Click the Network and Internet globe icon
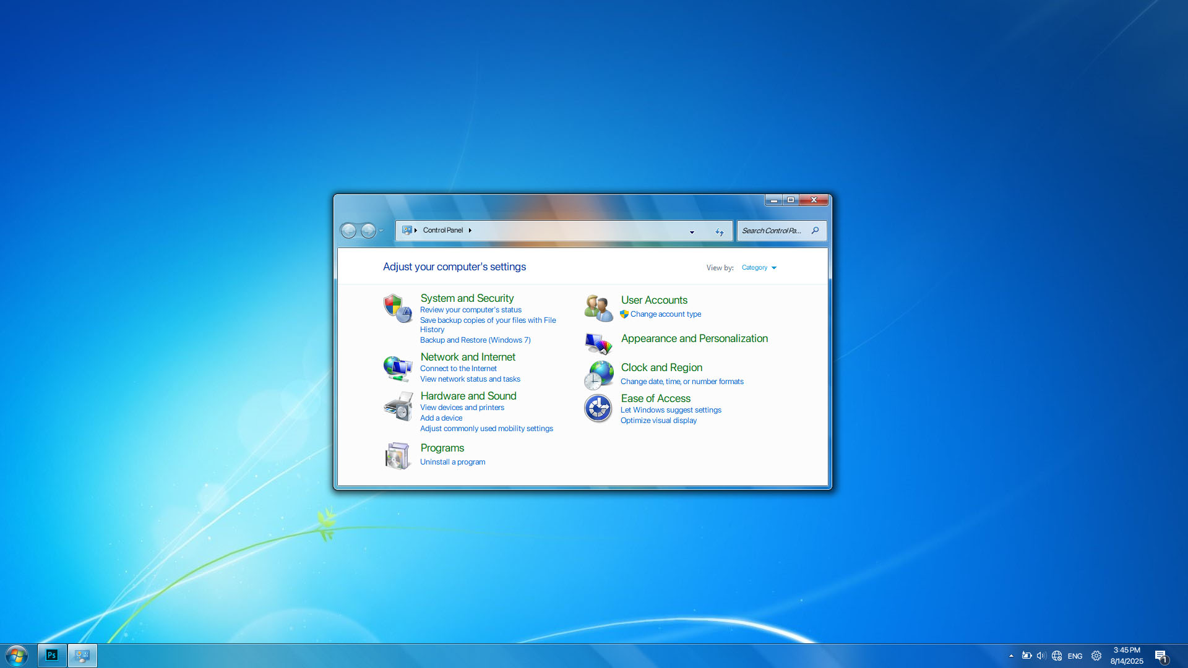Screen dimensions: 1188x668 point(397,369)
